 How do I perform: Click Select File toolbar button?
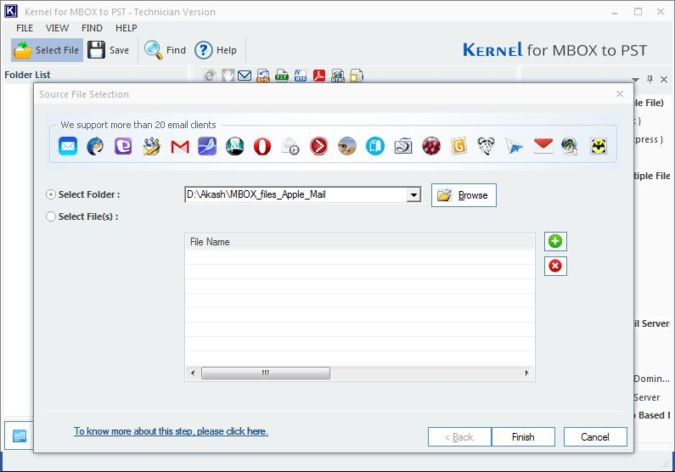[x=47, y=50]
